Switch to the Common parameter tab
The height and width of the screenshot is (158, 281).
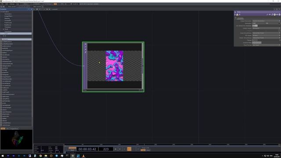240,18
